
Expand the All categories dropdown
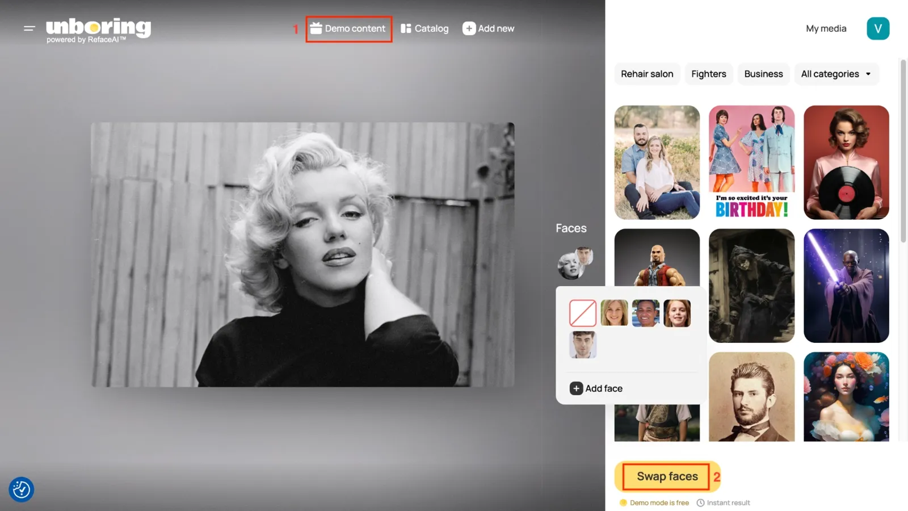836,74
